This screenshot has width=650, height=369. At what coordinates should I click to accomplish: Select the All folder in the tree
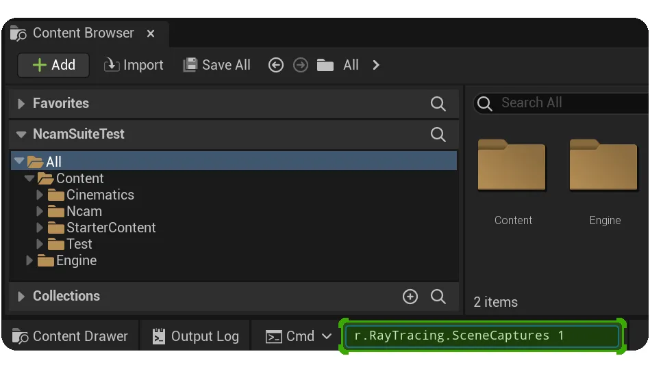(x=234, y=161)
